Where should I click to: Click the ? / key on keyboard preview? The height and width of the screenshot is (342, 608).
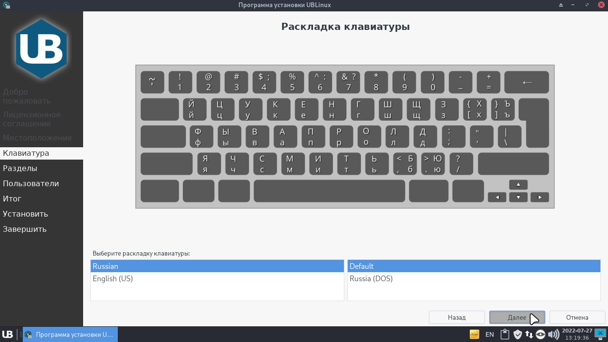click(x=461, y=164)
